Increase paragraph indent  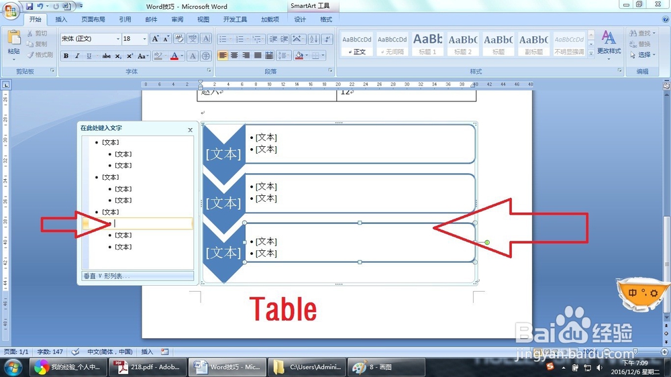[284, 39]
